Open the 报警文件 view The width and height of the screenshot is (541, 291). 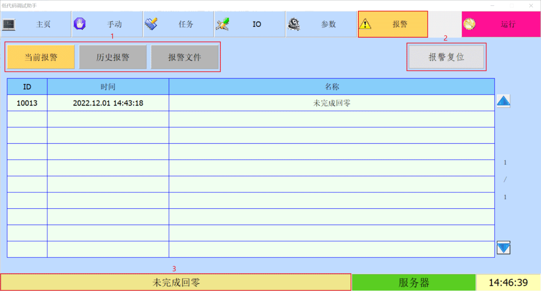coord(185,57)
